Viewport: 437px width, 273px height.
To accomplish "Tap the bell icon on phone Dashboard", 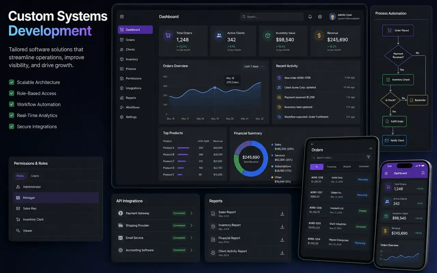I will [423, 173].
